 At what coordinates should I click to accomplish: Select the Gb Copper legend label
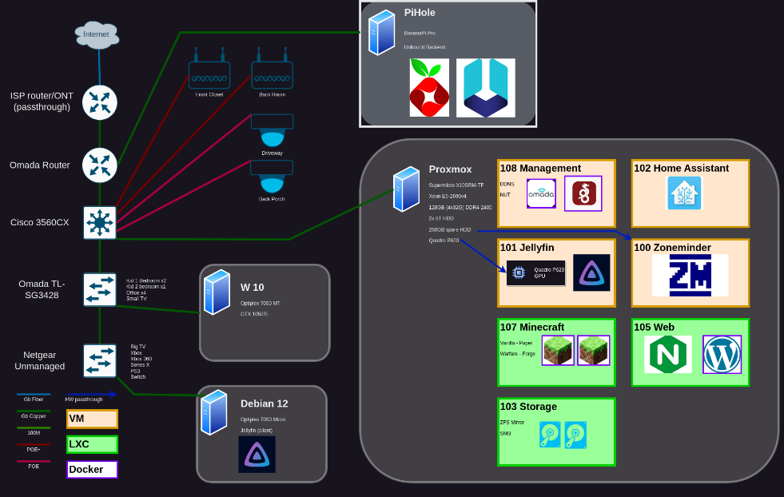pyautogui.click(x=34, y=416)
